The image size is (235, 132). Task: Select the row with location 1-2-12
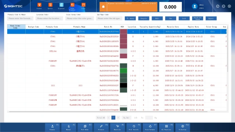[x=117, y=76]
